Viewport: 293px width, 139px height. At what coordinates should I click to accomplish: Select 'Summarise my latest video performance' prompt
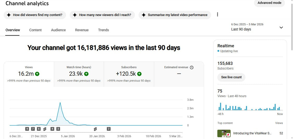pyautogui.click(x=175, y=15)
